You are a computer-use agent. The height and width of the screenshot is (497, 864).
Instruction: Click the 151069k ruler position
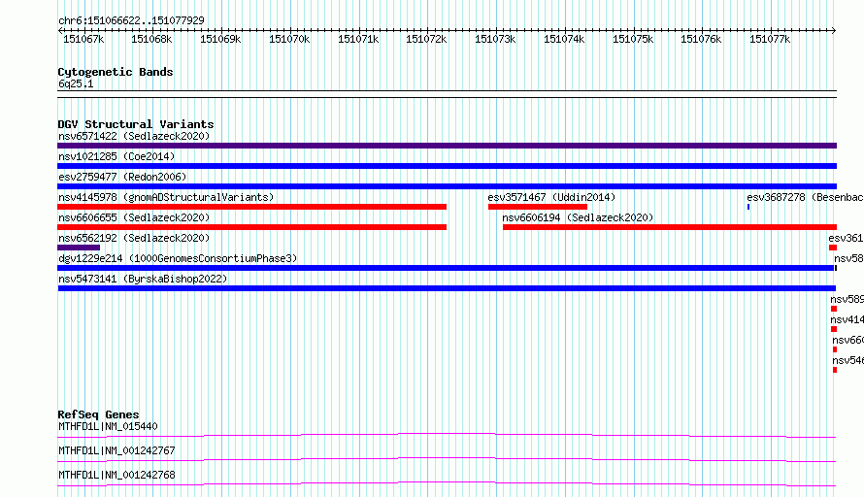click(220, 39)
